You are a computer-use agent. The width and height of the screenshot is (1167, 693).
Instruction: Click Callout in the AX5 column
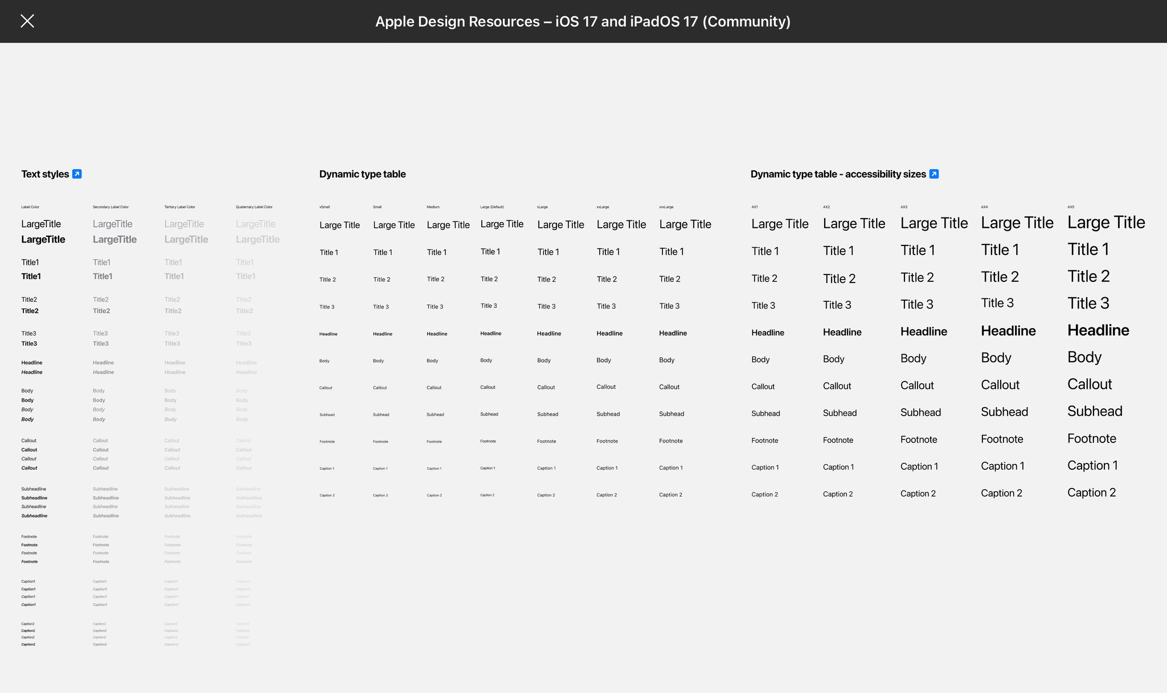1090,384
